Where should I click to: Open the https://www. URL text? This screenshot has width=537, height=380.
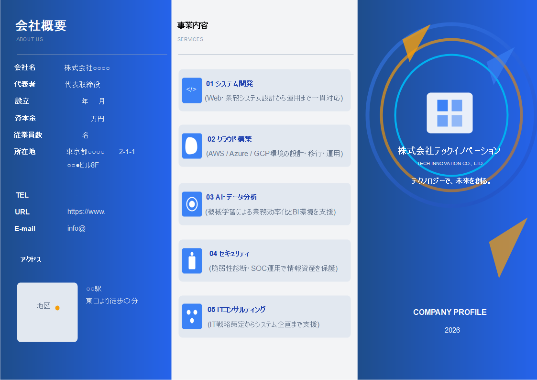pyautogui.click(x=86, y=212)
